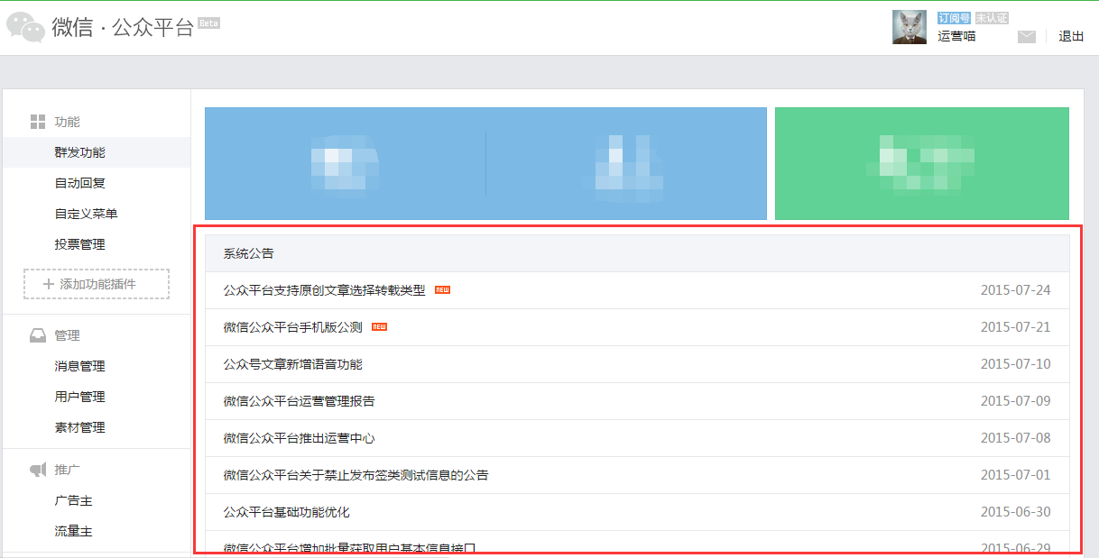Click the plus icon in 添加功能插件
1099x558 pixels.
(49, 284)
